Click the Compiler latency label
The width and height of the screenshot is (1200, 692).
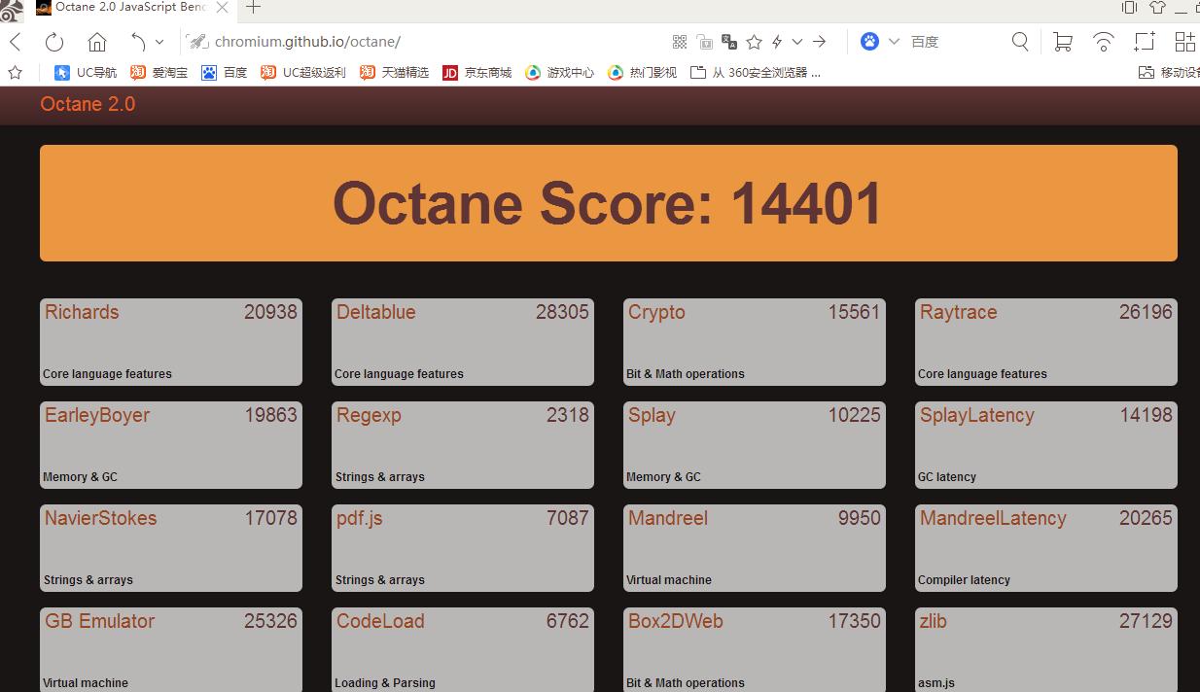tap(964, 580)
